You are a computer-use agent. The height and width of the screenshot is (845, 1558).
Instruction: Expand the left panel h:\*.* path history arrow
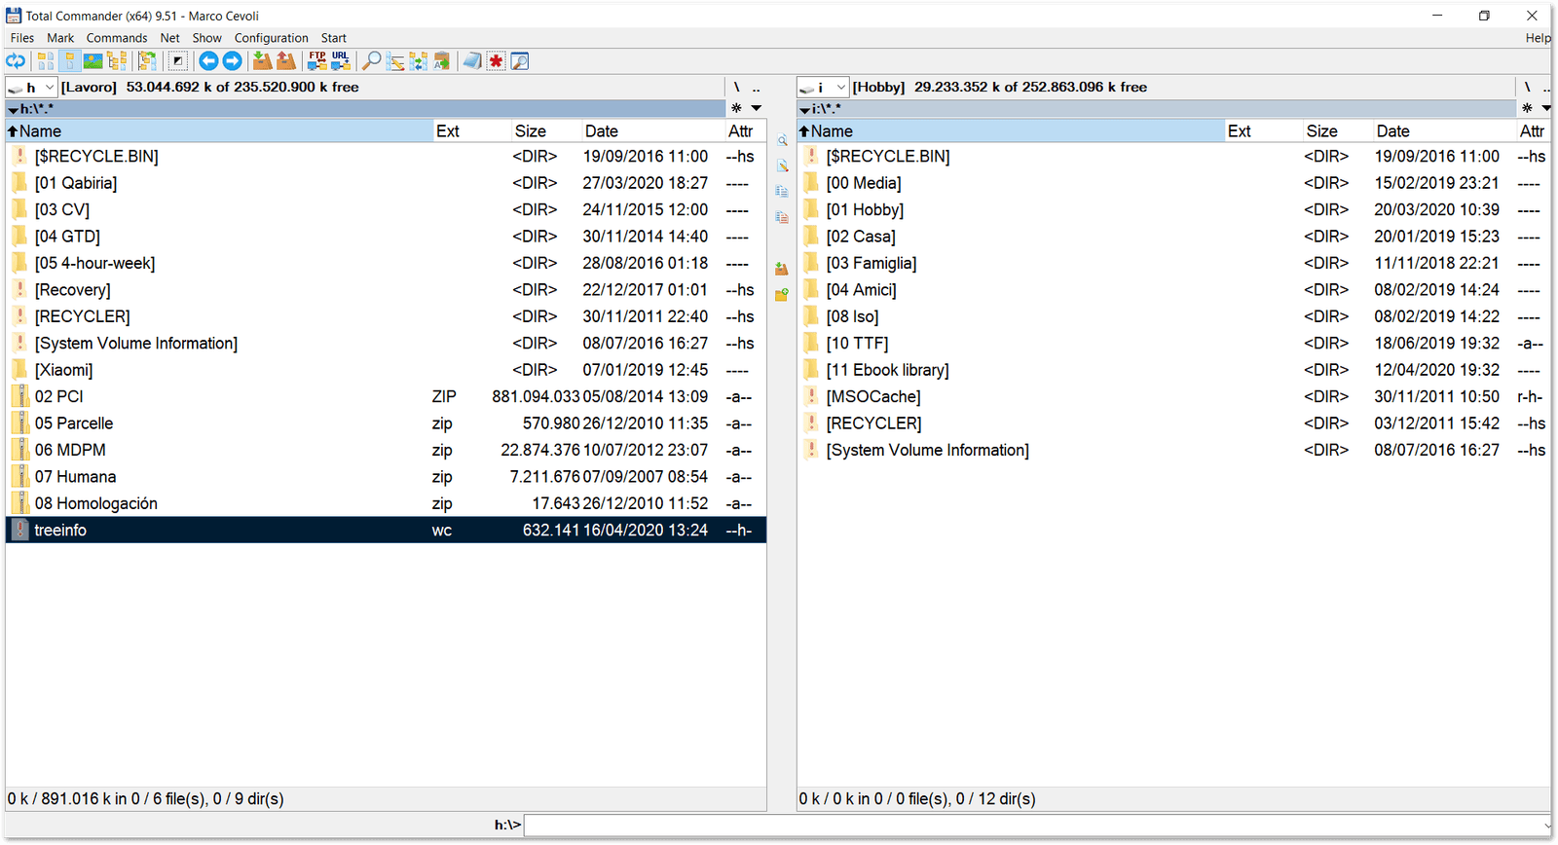pyautogui.click(x=13, y=109)
